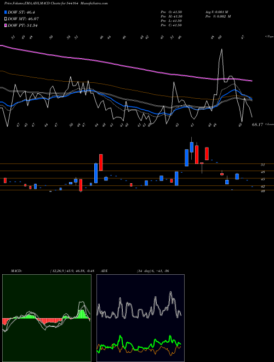Click the MACD: panel heading
This screenshot has height=362, width=274.
pyautogui.click(x=16, y=271)
